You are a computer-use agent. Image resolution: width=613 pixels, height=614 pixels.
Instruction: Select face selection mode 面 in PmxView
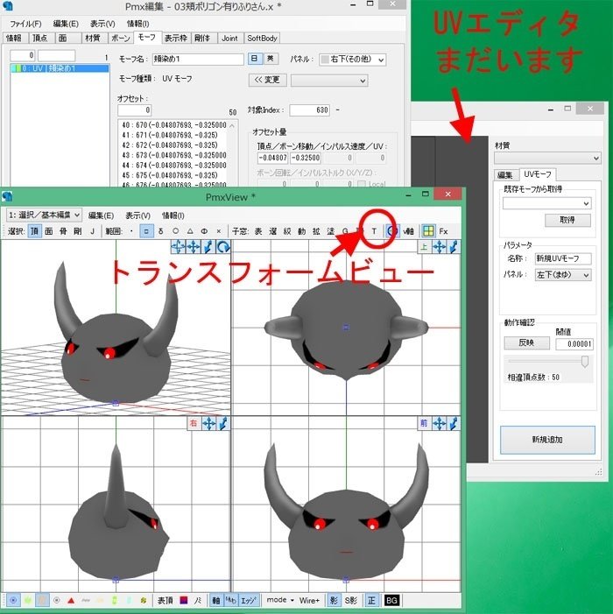[49, 231]
